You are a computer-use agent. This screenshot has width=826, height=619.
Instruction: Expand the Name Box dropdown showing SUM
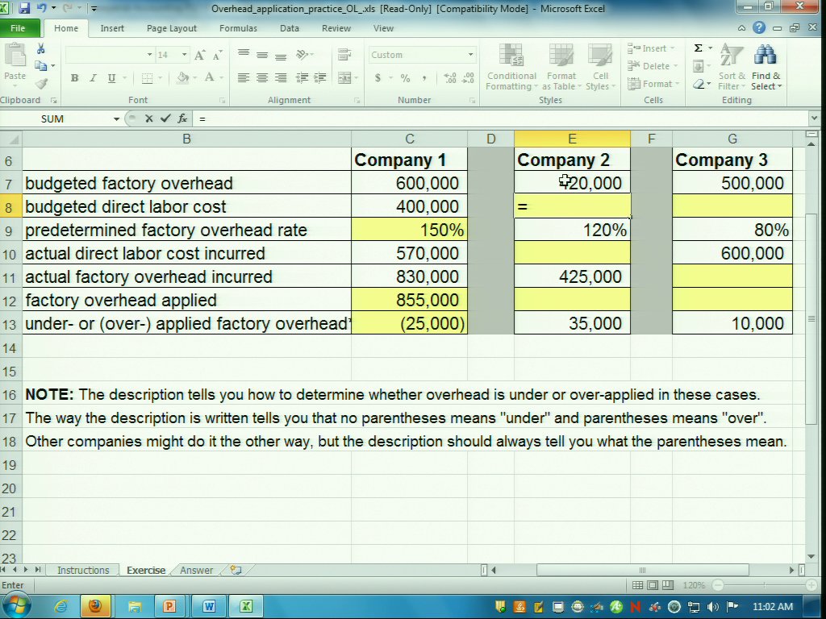(x=116, y=118)
